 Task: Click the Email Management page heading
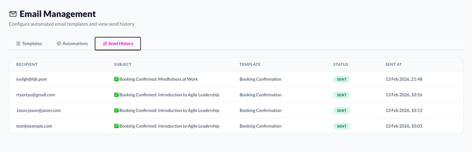(57, 14)
